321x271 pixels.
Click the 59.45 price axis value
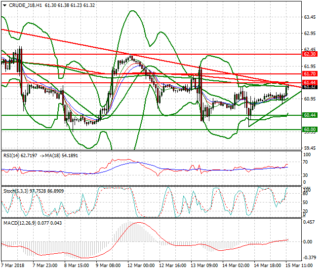pos(310,148)
